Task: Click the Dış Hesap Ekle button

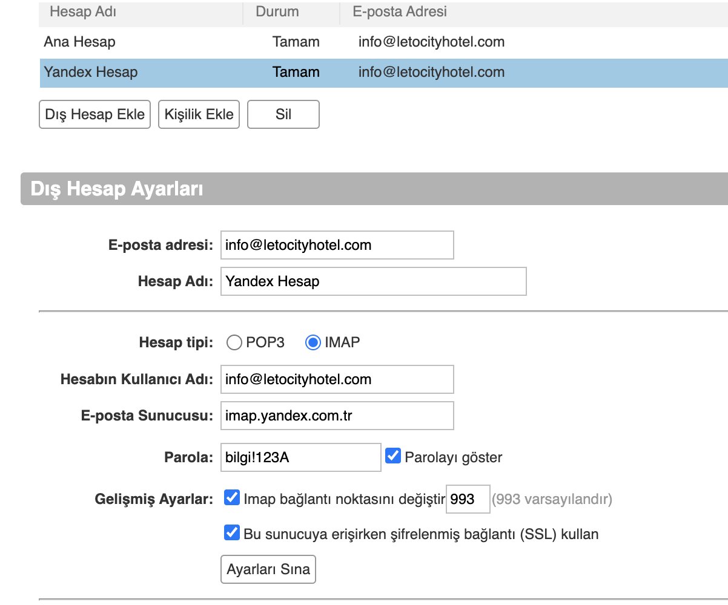Action: pos(95,114)
